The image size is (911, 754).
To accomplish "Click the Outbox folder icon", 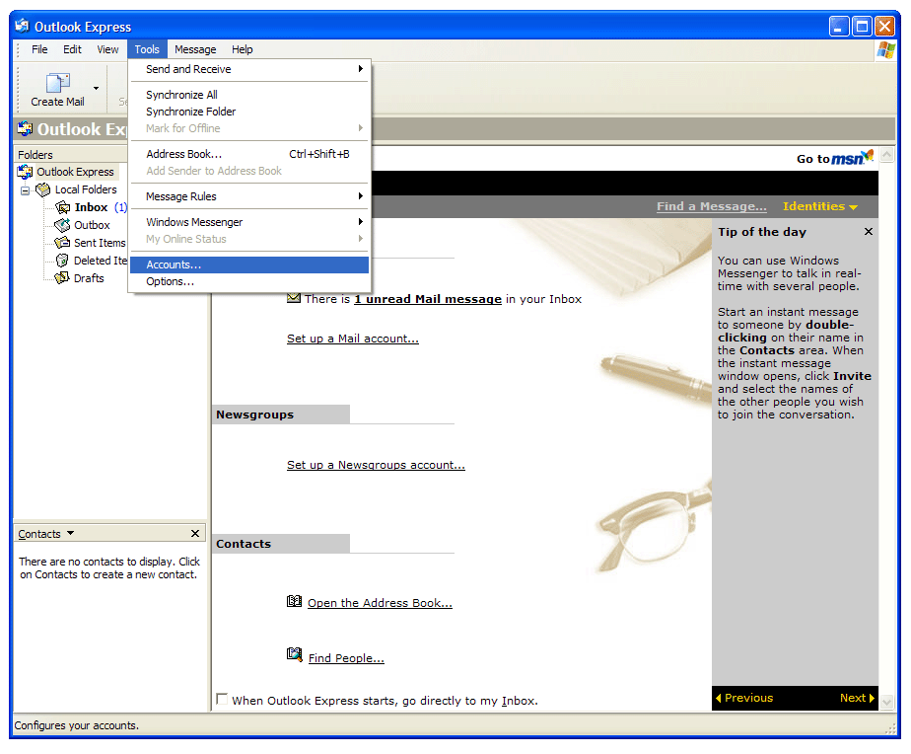I will coord(62,225).
